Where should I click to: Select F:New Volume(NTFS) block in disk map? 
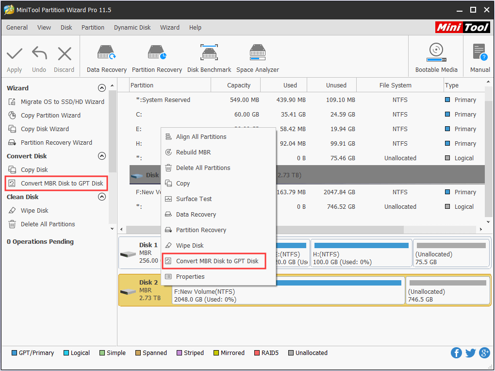click(x=289, y=291)
